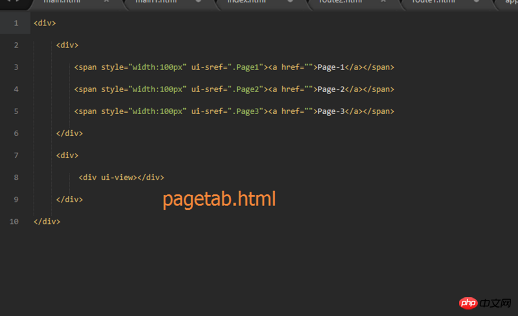Viewport: 518px width, 316px height.
Task: Click the </div> closing tag on line 9
Action: coord(69,199)
